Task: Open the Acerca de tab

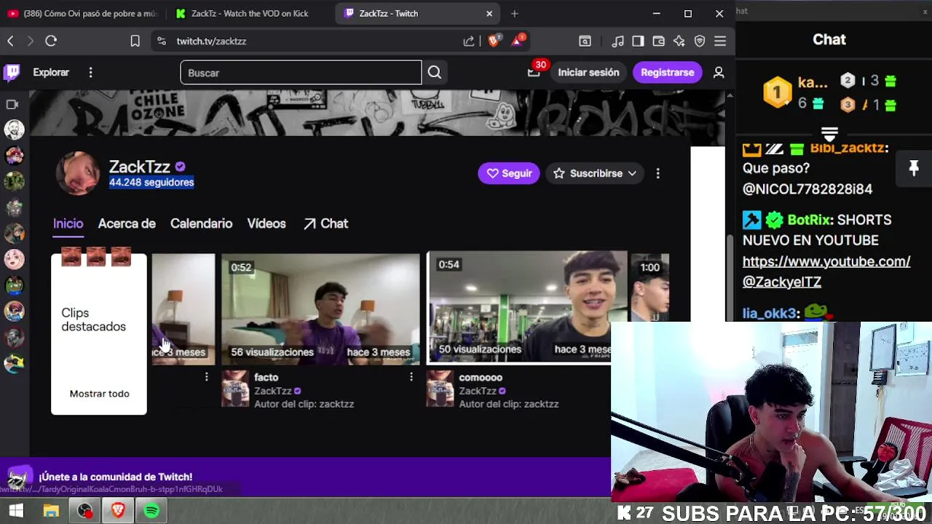Action: (x=127, y=223)
